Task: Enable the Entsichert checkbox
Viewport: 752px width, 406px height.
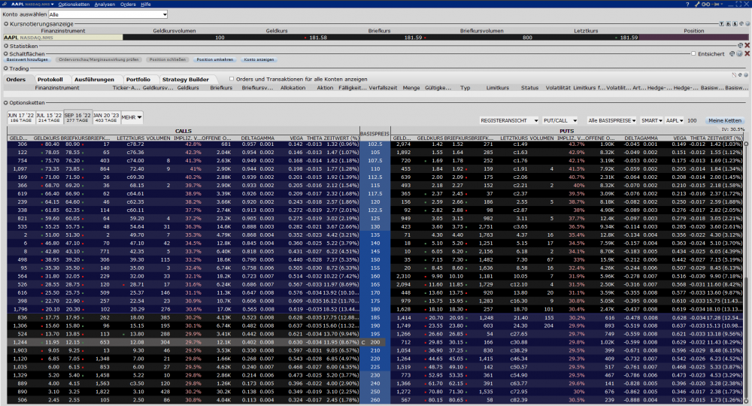Action: tap(694, 54)
